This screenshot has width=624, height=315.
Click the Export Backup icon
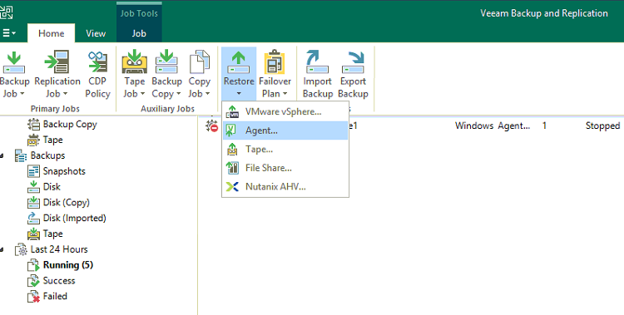point(353,62)
